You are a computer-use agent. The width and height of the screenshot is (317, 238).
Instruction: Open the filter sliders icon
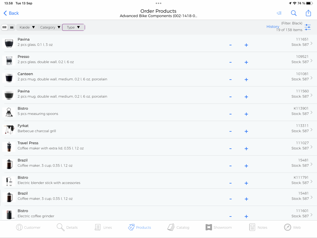click(x=307, y=27)
